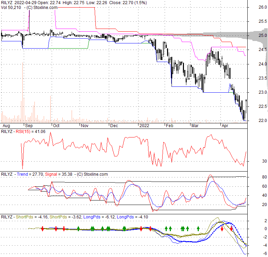
Task: Click the 'Nov' month label
Action: (85, 126)
